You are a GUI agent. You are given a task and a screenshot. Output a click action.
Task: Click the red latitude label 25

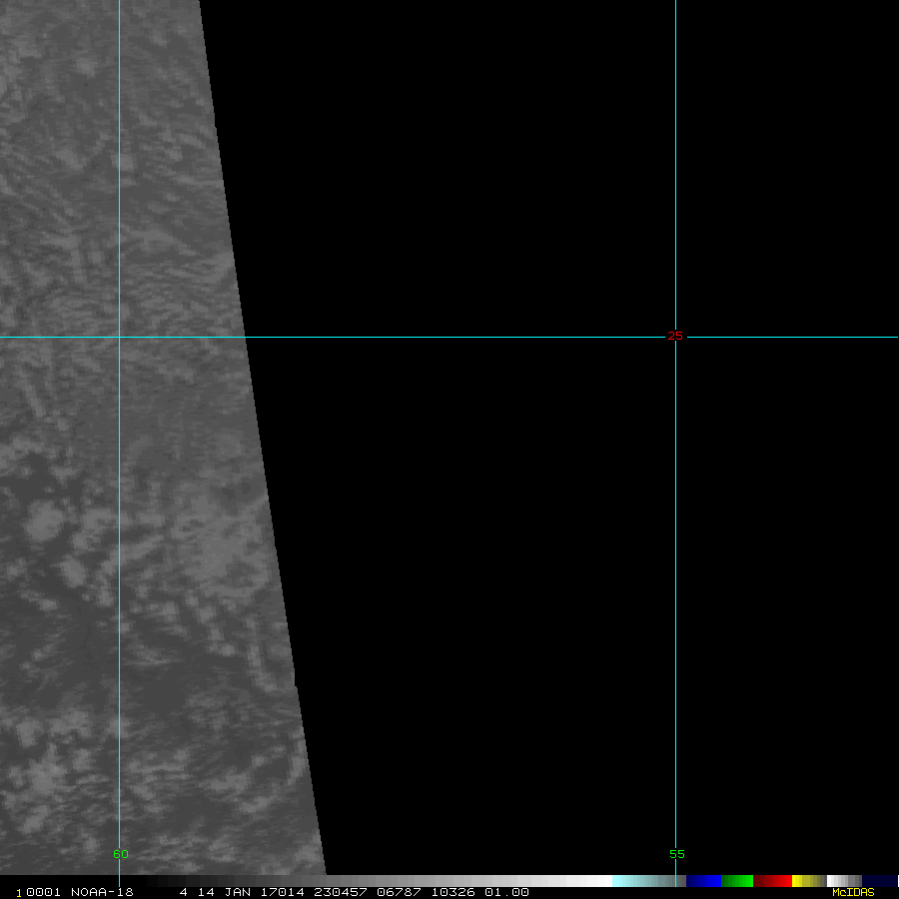coord(675,336)
